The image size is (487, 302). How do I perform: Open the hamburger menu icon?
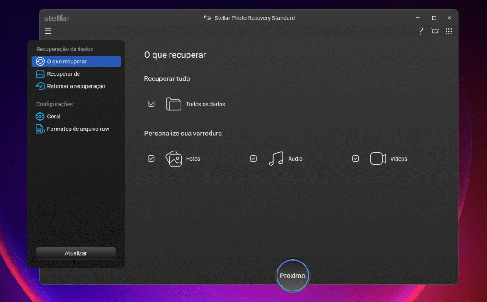(48, 31)
